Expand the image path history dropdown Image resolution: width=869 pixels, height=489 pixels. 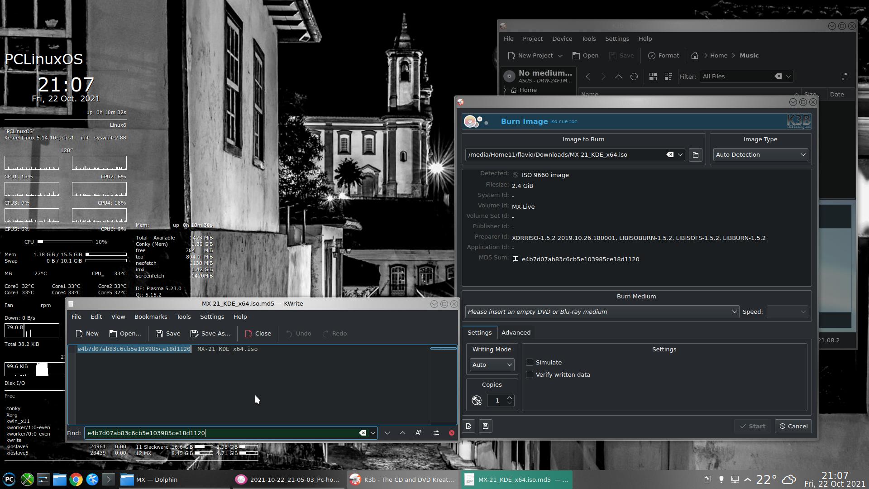(x=680, y=155)
